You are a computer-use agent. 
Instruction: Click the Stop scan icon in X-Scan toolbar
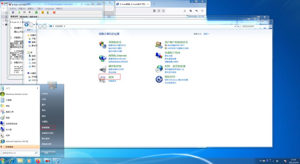point(30,12)
